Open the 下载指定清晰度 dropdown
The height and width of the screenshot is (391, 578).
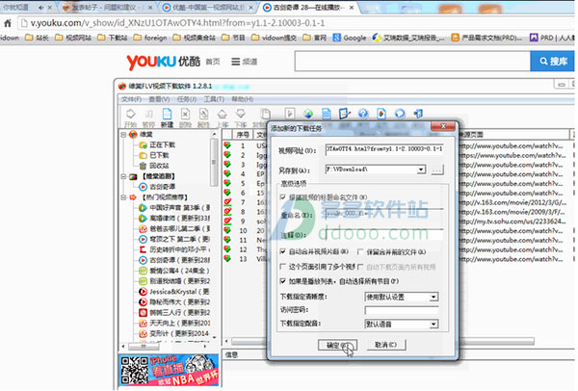click(x=433, y=297)
